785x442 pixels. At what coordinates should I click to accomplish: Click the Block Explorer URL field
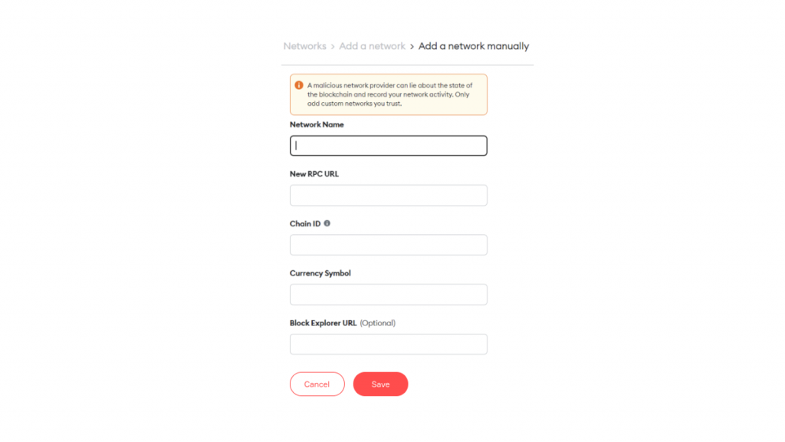389,344
